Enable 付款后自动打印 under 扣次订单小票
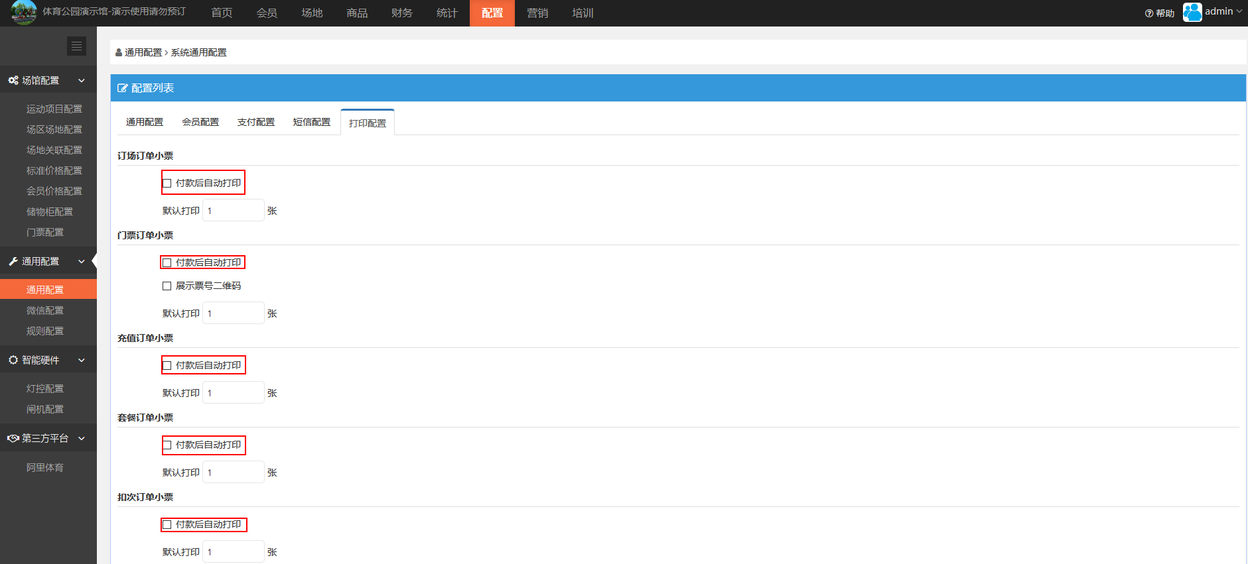1248x564 pixels. pyautogui.click(x=167, y=525)
